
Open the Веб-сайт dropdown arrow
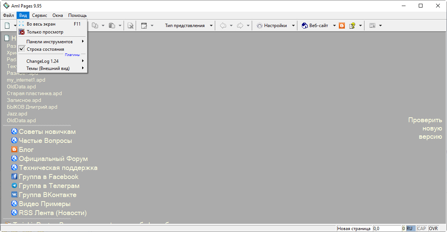pos(334,26)
